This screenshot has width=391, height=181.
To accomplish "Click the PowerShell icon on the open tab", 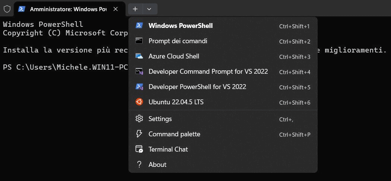I will (x=22, y=9).
